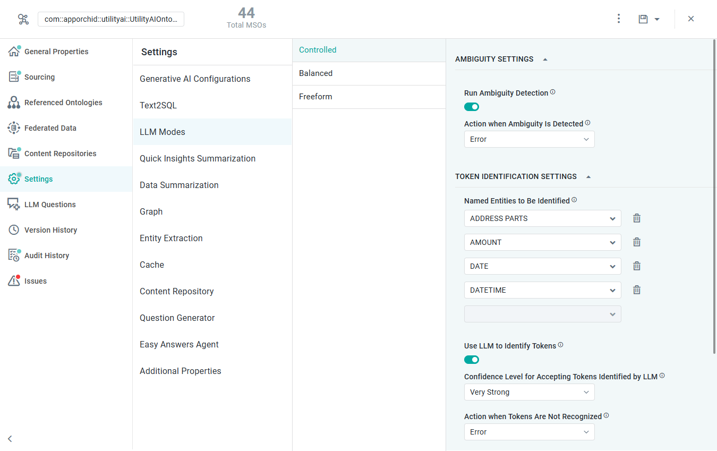Toggle Use LLM to Identify Tokens switch
The image size is (717, 451).
pyautogui.click(x=472, y=360)
